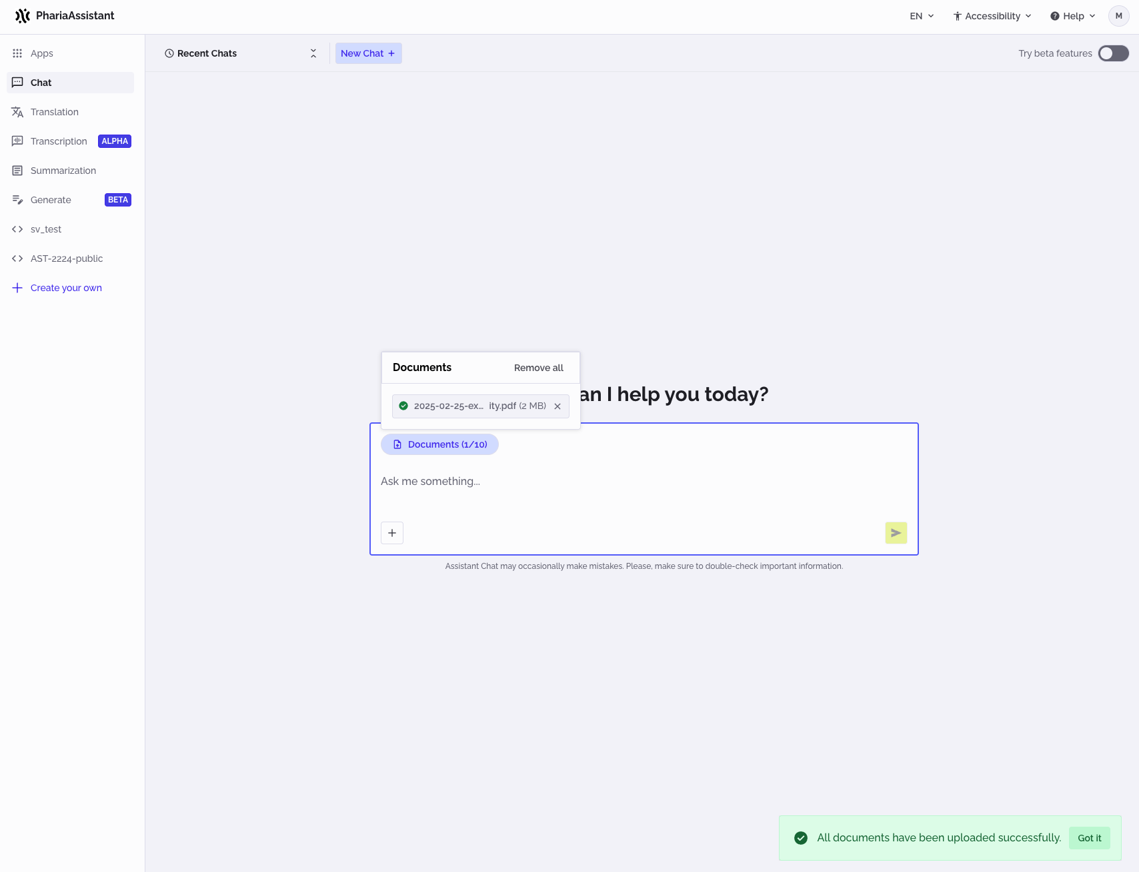This screenshot has width=1139, height=872.
Task: Click the plus icon to attach a file
Action: pos(391,533)
